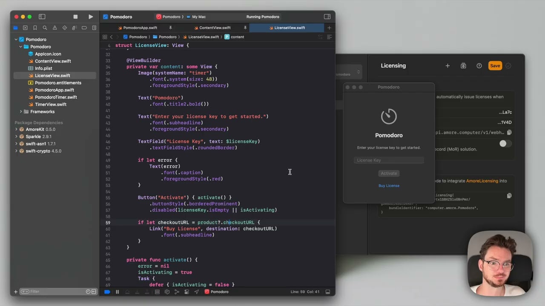The width and height of the screenshot is (545, 306).
Task: Switch to PomodoroApp.swift tab
Action: tap(137, 28)
